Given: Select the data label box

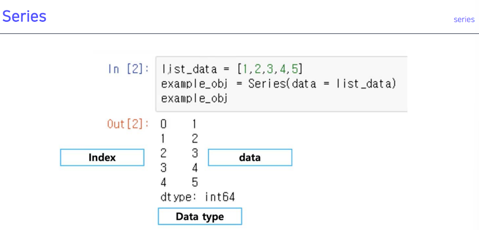Looking at the screenshot, I should click(x=250, y=158).
